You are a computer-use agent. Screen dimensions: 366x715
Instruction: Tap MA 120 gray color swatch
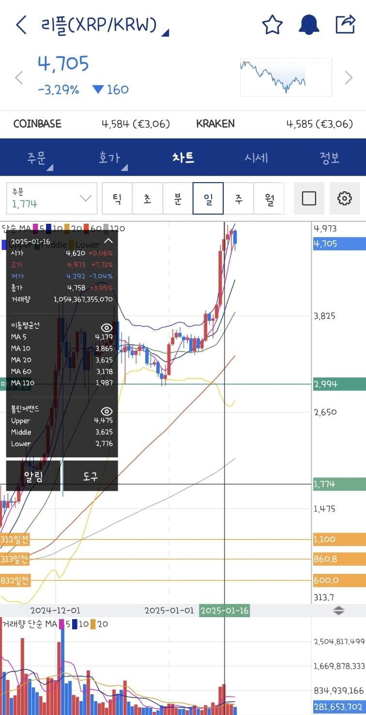(107, 228)
